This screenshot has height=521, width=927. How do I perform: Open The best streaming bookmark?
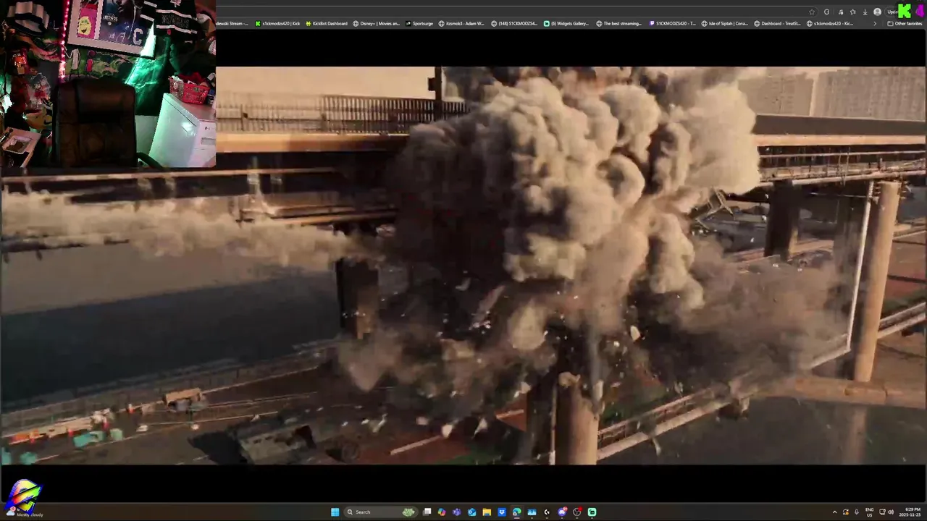tap(619, 23)
